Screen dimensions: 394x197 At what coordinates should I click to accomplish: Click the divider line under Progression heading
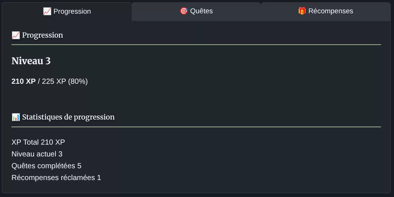pyautogui.click(x=196, y=45)
